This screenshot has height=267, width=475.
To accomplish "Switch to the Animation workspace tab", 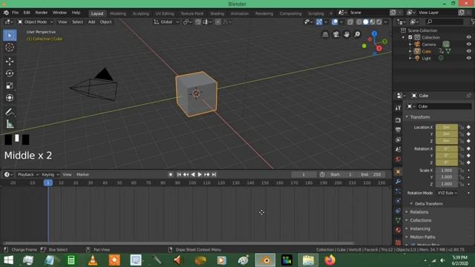I will click(240, 13).
